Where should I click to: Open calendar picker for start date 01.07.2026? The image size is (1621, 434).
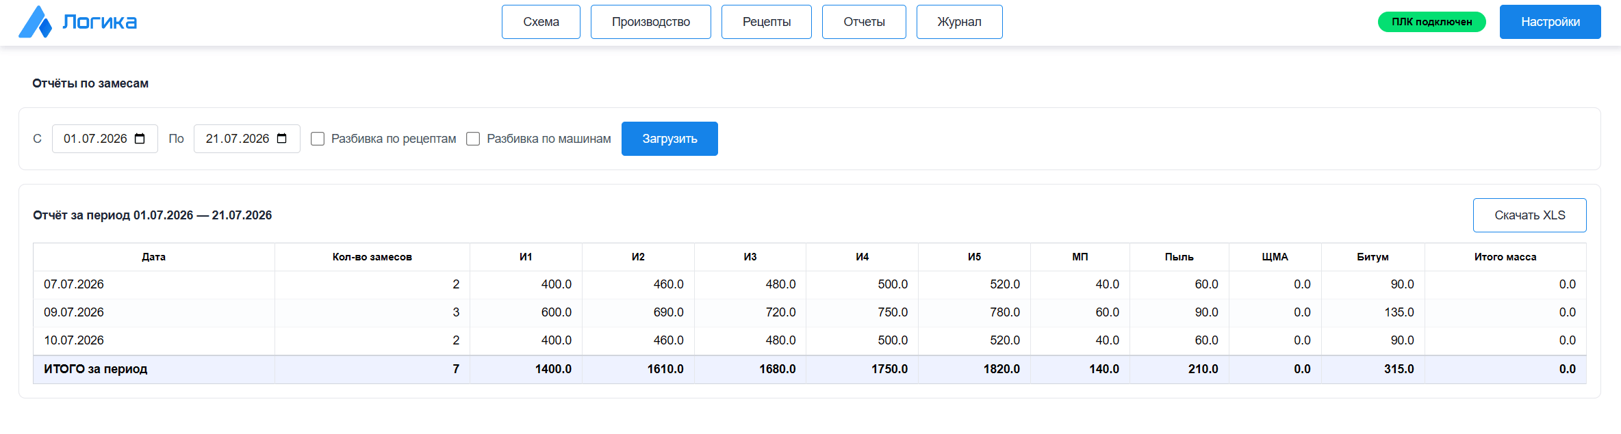[x=140, y=139]
